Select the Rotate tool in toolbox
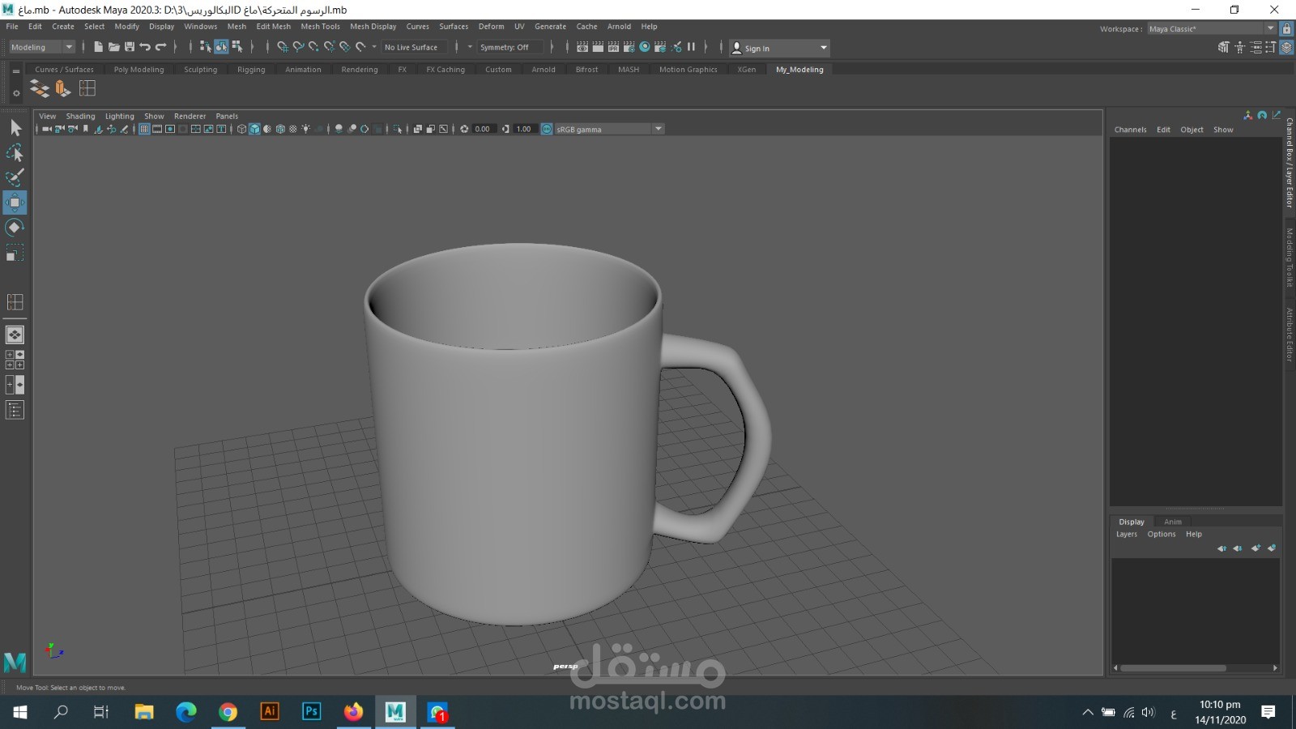This screenshot has height=729, width=1296. point(15,228)
